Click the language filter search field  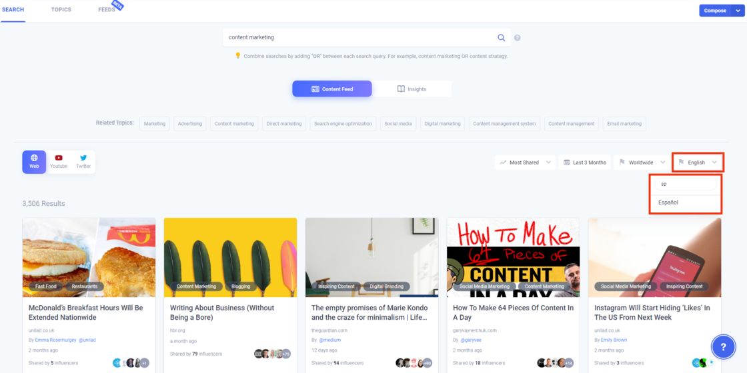coord(686,184)
